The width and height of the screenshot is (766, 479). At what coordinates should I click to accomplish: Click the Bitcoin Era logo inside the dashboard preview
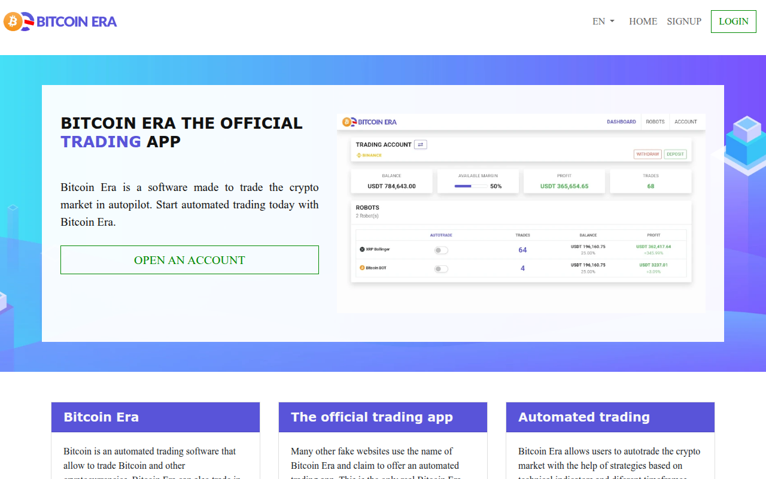[369, 122]
